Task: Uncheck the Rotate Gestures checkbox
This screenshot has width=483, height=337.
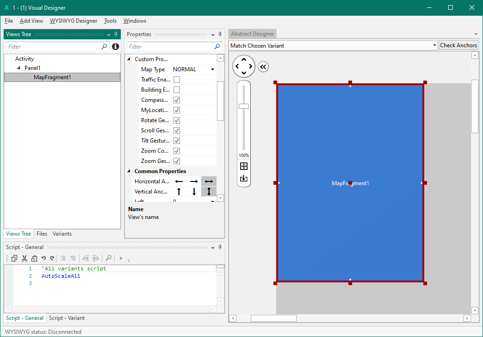Action: coord(177,120)
